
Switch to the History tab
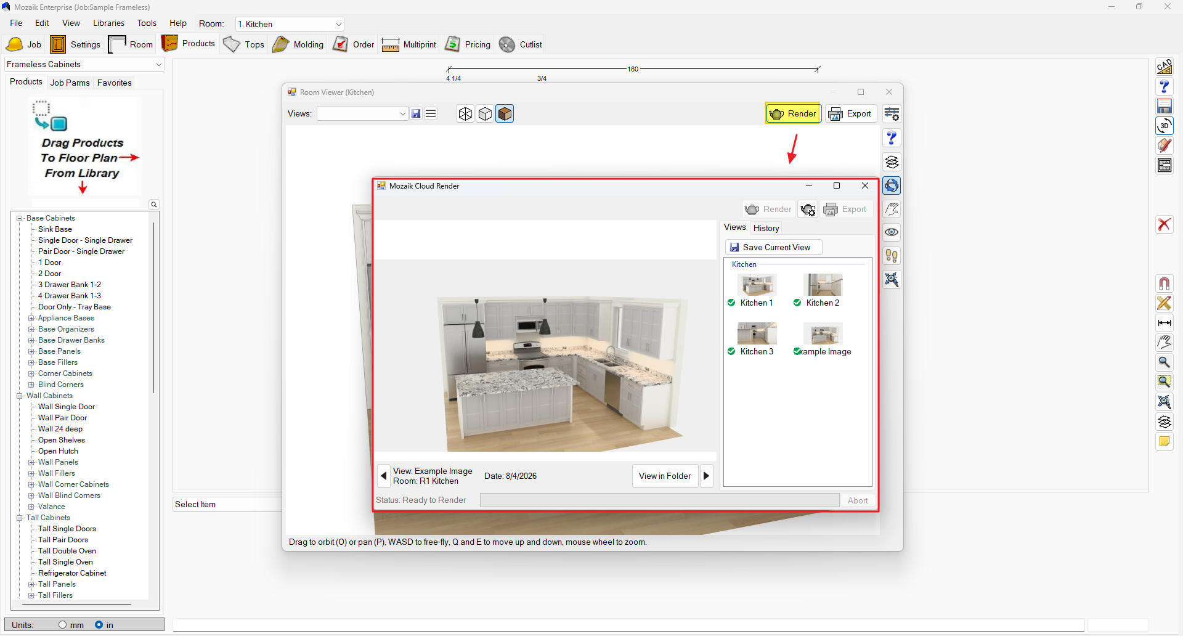point(766,228)
